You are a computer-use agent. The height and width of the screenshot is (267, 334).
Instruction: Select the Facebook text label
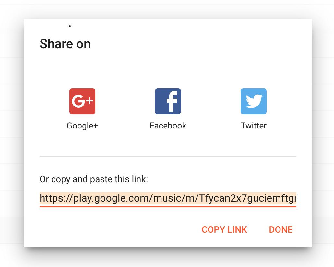pyautogui.click(x=168, y=126)
